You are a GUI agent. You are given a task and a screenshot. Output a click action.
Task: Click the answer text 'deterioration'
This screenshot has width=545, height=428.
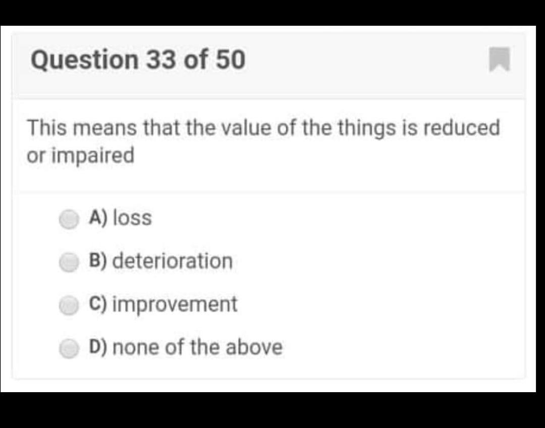(x=173, y=261)
